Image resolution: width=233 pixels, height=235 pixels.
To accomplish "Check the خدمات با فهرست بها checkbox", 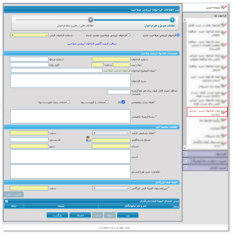I will (x=107, y=102).
